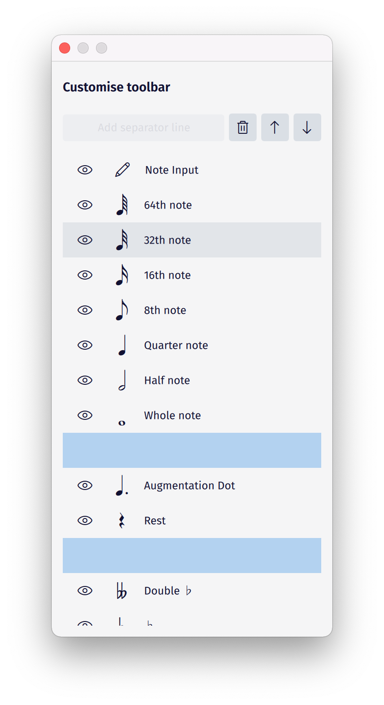Click the Augmentation Dot icon
This screenshot has height=705, width=384.
click(x=122, y=485)
